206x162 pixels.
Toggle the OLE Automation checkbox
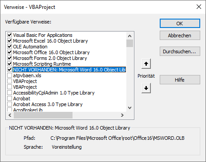(9, 47)
